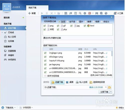125x110 pixels.
Task: Uncheck the ps-logo.png file checkbox
Action: pyautogui.click(x=45, y=64)
